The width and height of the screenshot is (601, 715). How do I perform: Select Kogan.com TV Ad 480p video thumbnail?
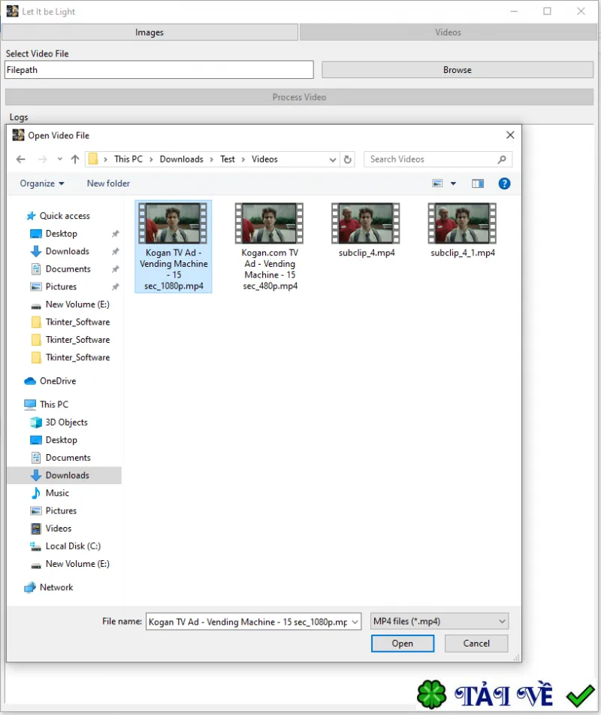[x=269, y=223]
